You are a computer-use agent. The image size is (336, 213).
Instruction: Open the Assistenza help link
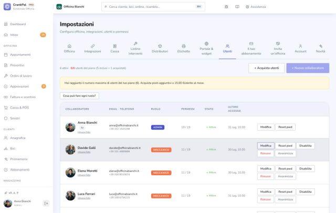[256, 7]
